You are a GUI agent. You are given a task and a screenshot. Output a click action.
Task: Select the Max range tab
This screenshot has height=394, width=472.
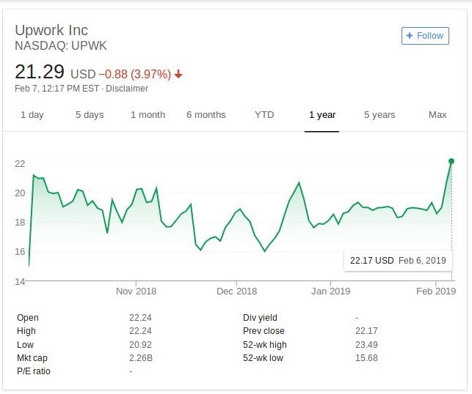point(437,115)
